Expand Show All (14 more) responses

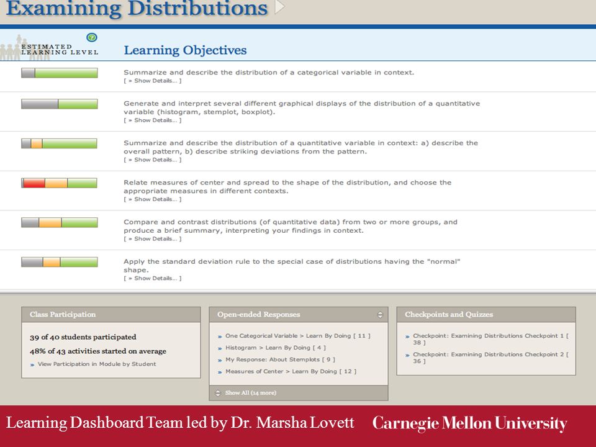click(250, 392)
